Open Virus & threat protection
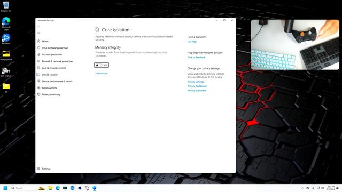 click(x=55, y=48)
